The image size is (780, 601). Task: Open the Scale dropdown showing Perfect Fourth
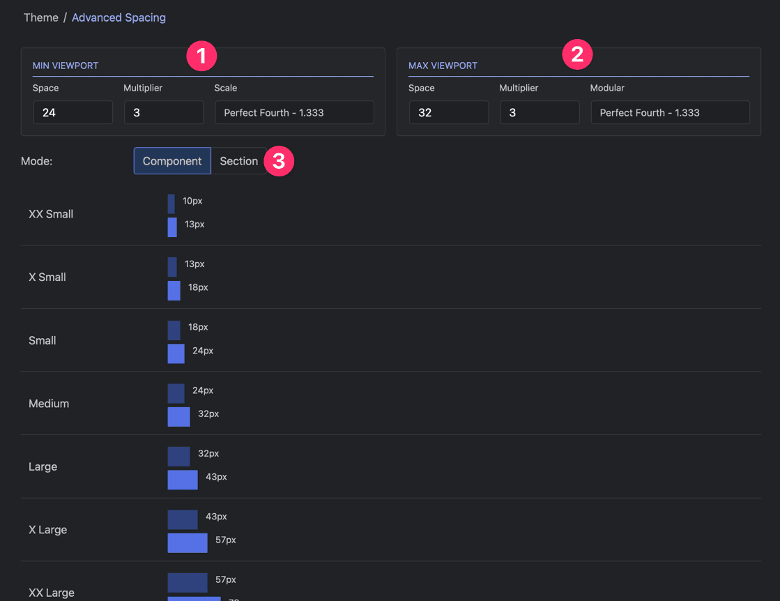[x=294, y=112]
